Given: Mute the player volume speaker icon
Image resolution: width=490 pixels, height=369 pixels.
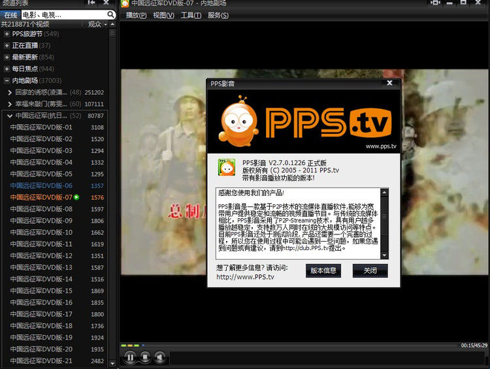Looking at the screenshot, I should click(159, 357).
